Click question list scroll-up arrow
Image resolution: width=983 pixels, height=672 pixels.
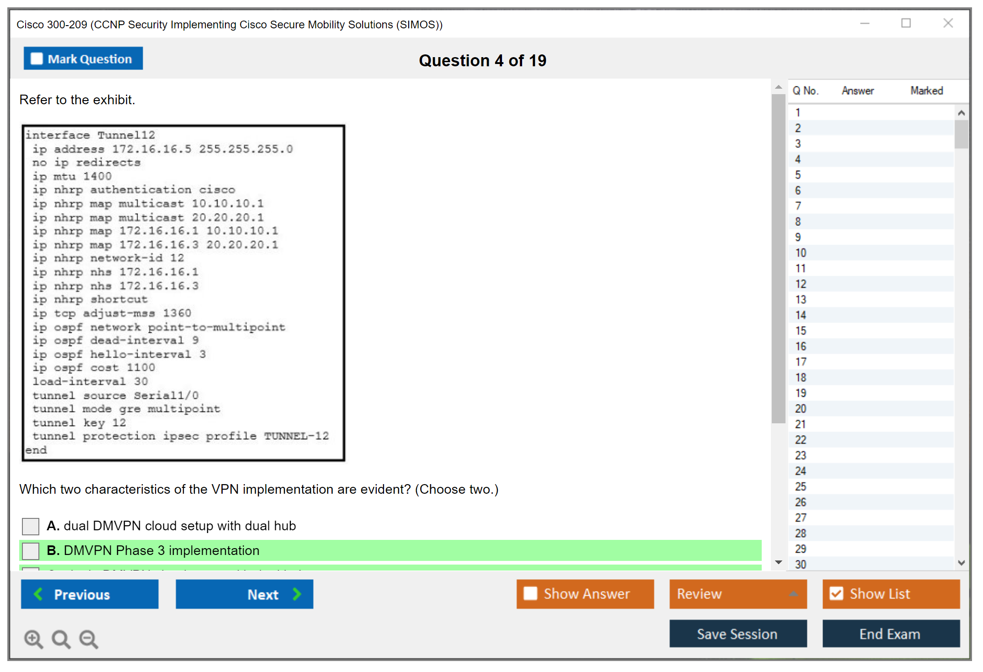tap(961, 113)
